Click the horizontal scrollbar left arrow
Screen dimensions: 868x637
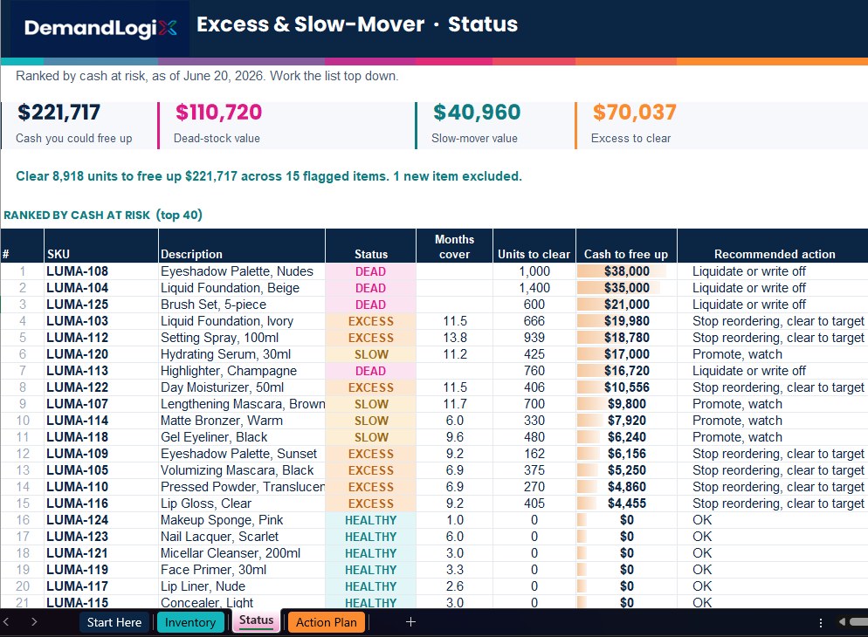(x=842, y=622)
